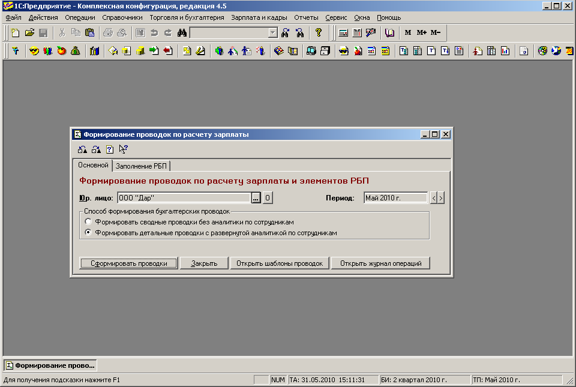Click the M- memory button
576x387 pixels.
[x=436, y=32]
